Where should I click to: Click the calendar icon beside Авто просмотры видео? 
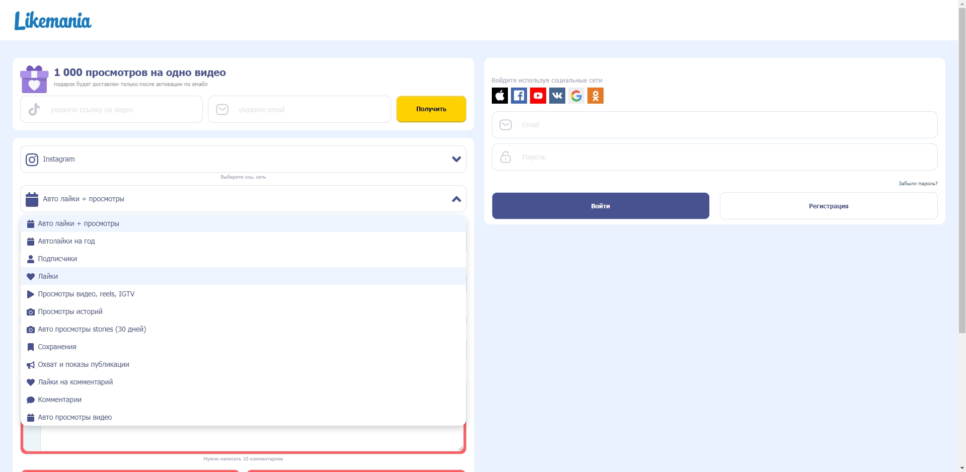click(31, 418)
